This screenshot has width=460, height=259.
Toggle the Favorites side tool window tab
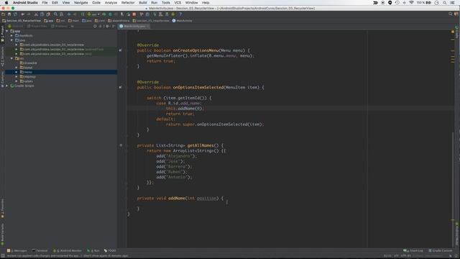coord(2,209)
